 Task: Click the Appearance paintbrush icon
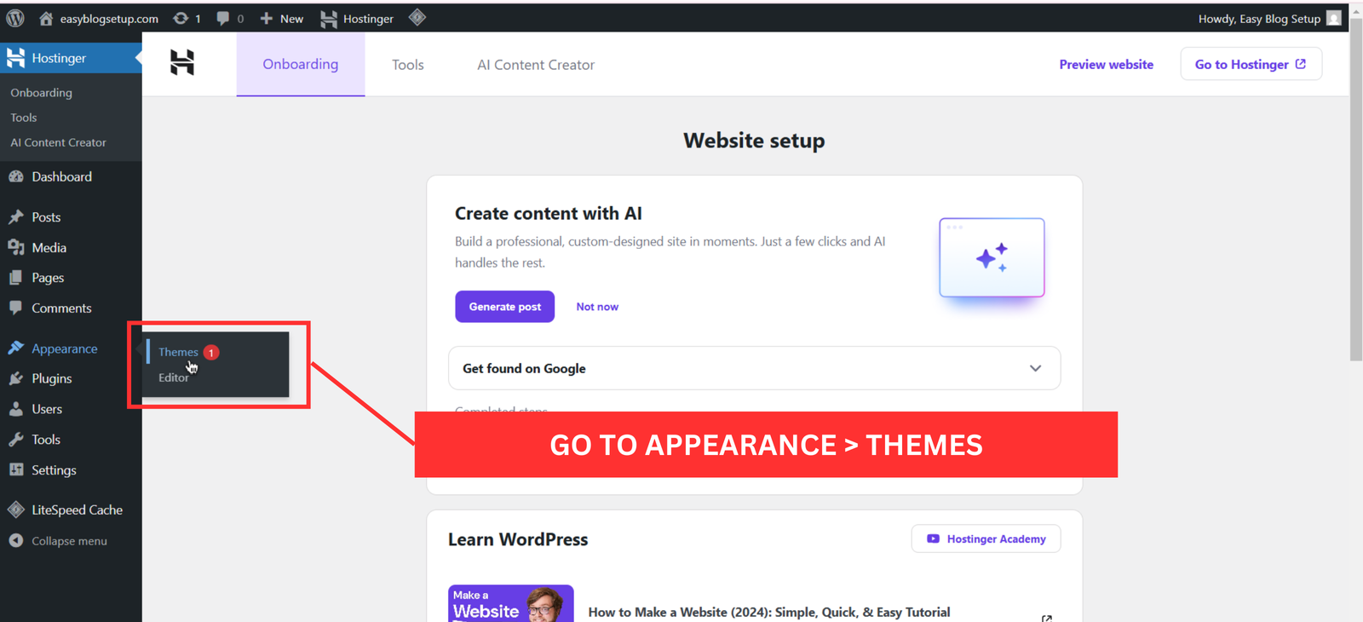[15, 348]
